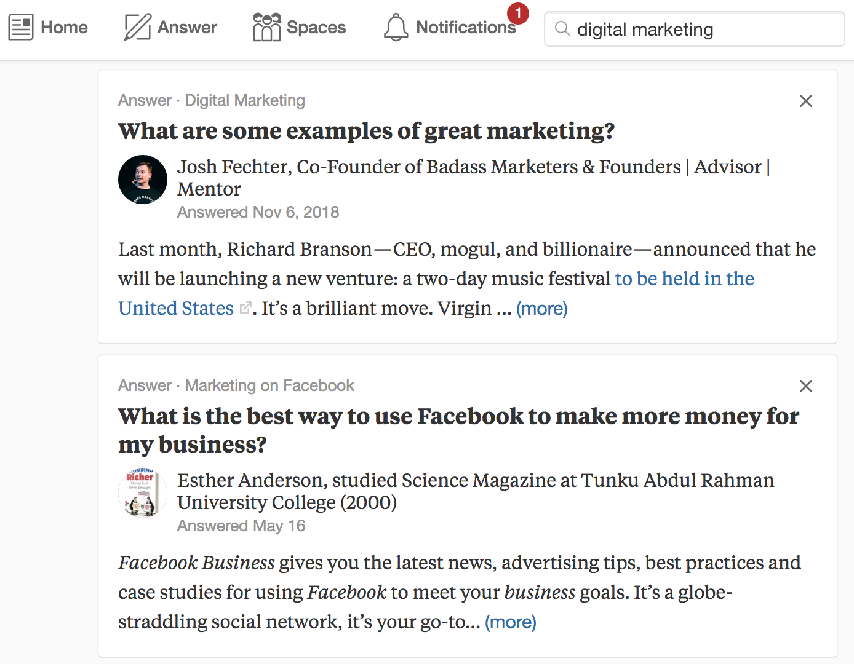Open the Marketing on Facebook topic link
854x664 pixels.
[x=269, y=386]
